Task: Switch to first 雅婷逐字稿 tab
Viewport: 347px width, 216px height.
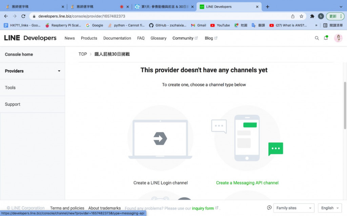Action: (x=33, y=7)
